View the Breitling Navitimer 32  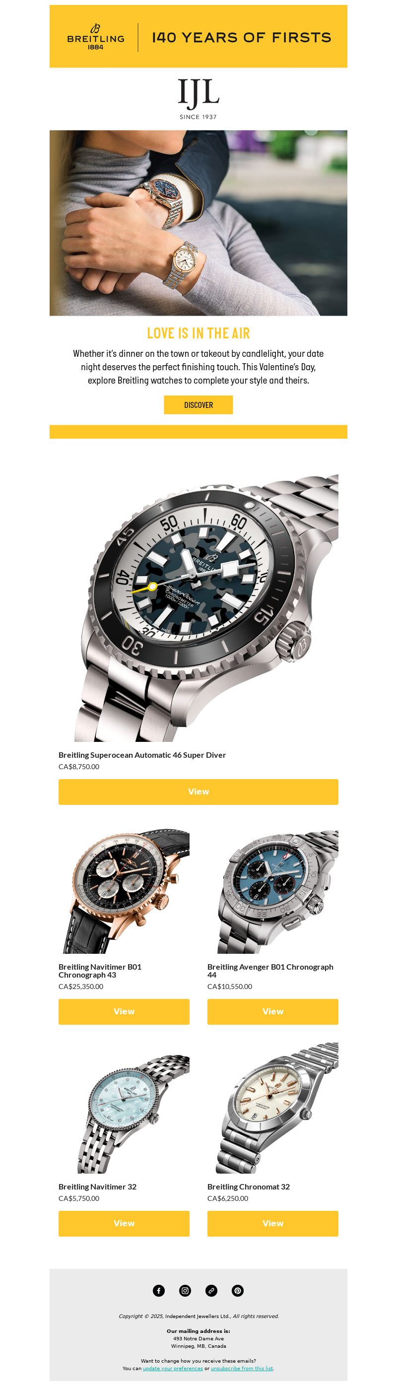pyautogui.click(x=124, y=1223)
